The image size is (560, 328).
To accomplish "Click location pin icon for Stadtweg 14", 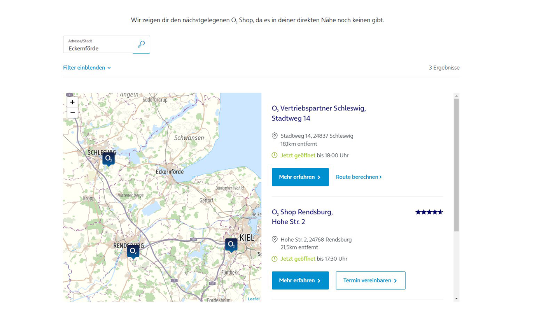I will [275, 136].
